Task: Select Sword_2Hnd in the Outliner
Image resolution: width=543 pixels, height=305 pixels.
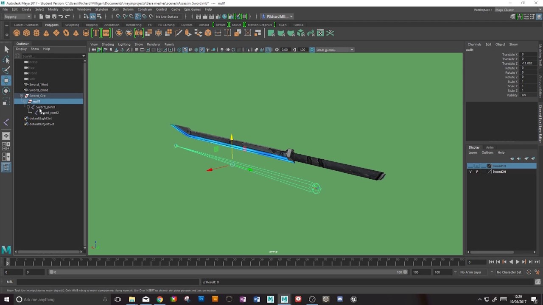Action: (x=39, y=90)
